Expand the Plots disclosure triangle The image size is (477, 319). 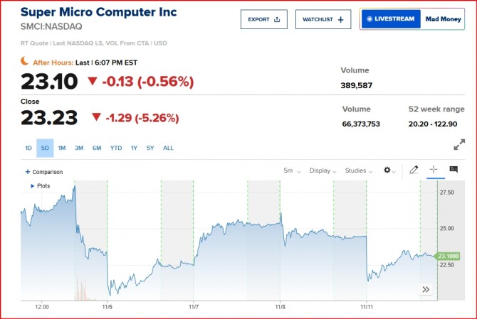tap(32, 185)
